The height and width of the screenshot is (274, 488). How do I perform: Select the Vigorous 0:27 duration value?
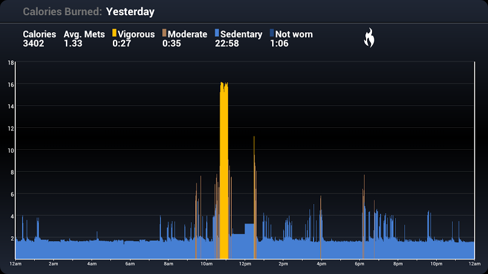123,44
